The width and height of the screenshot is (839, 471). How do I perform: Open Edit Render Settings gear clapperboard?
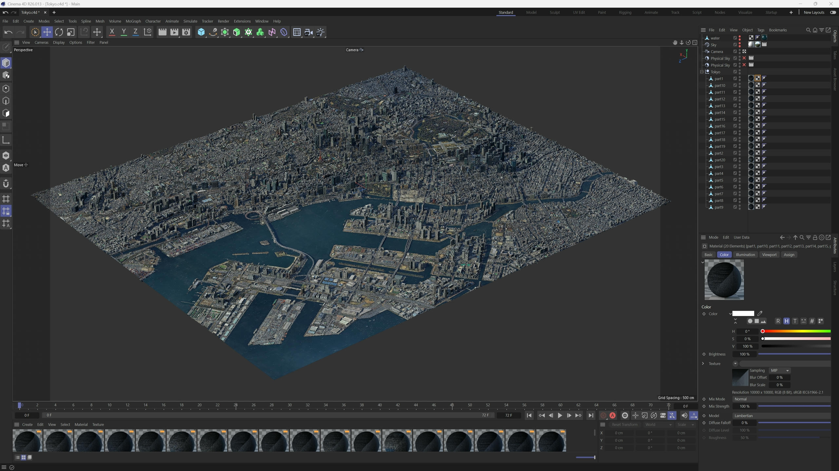click(186, 32)
